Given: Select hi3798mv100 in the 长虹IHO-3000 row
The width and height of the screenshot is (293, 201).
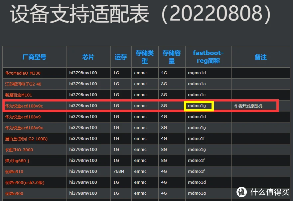Looking at the screenshot, I should (83, 150).
